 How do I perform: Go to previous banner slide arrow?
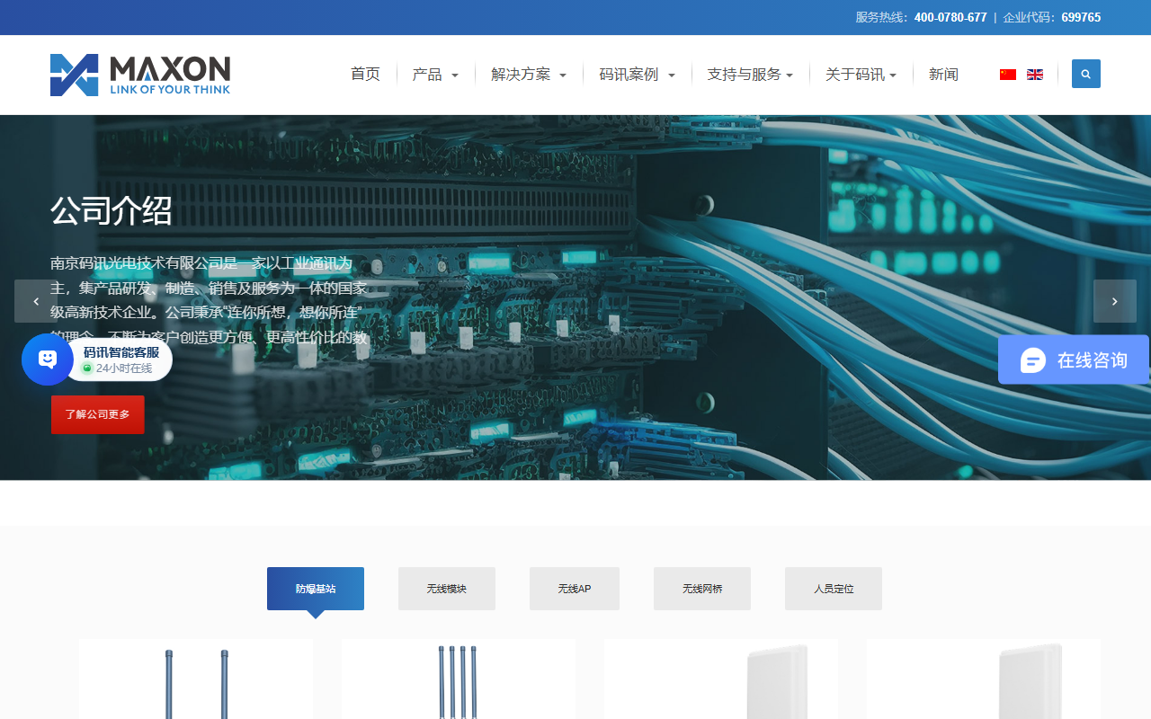[36, 301]
